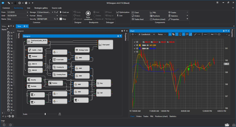
Task: Select the line drawing tool in chart toolbar
Action: 195,34
